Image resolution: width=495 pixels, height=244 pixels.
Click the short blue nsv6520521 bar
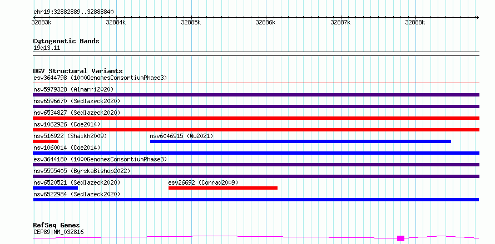point(55,188)
